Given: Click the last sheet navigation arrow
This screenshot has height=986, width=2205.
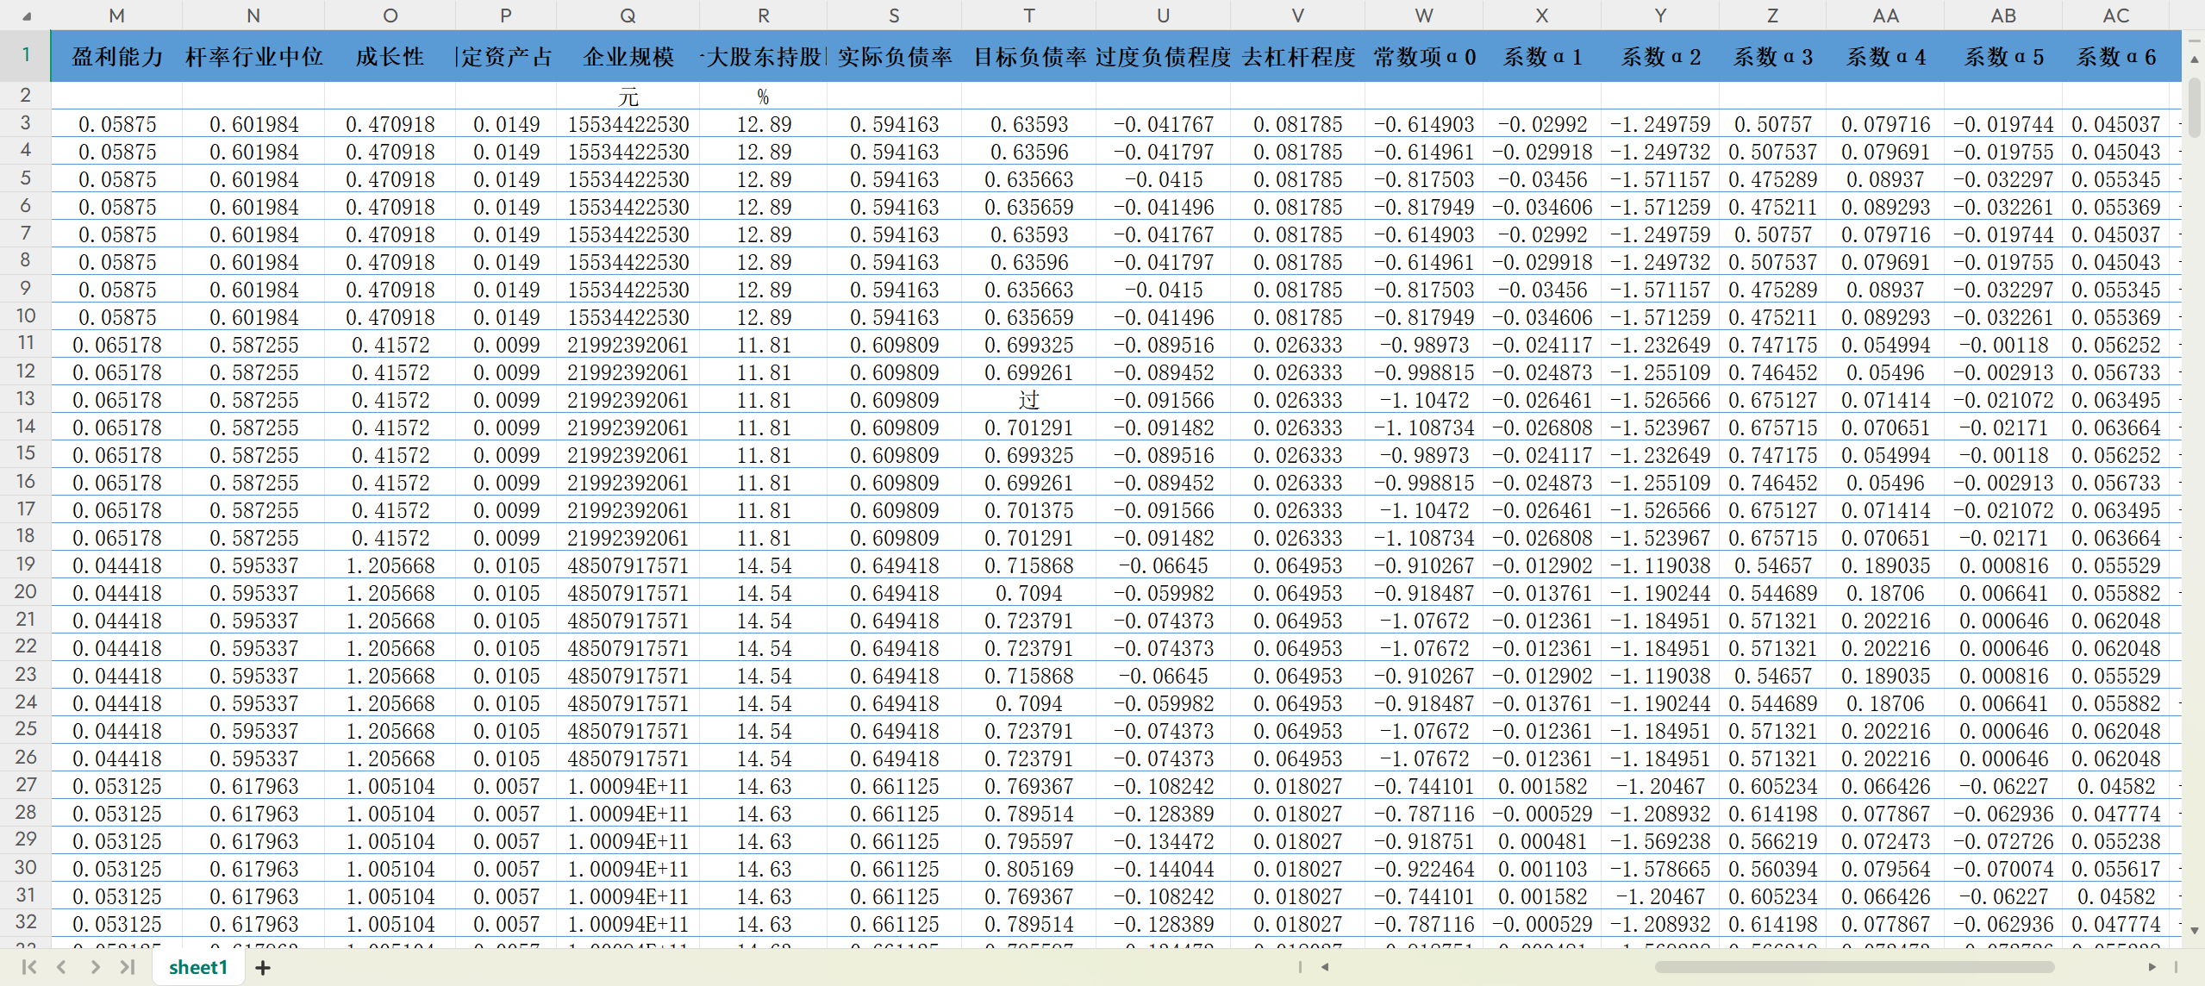Looking at the screenshot, I should coord(128,967).
